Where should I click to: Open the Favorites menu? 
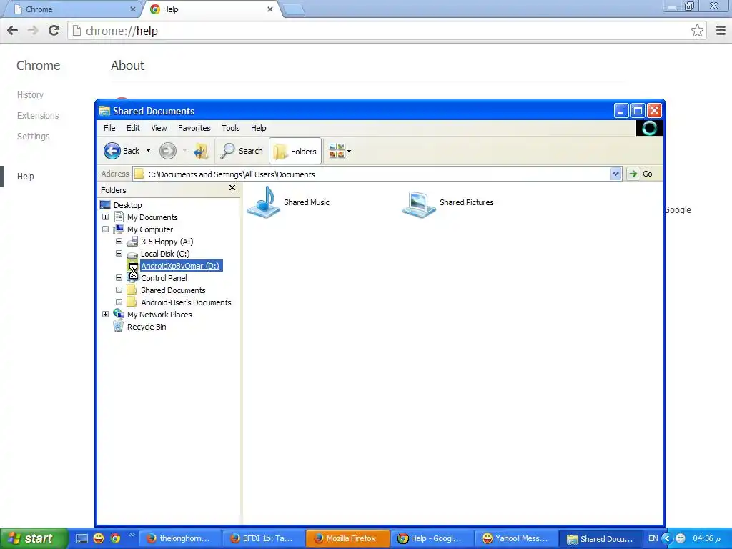tap(194, 128)
